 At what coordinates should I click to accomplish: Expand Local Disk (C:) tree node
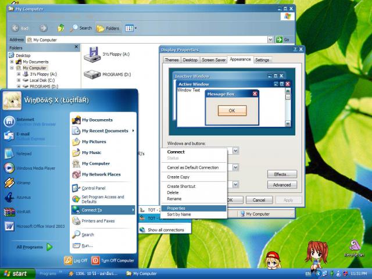[x=19, y=80]
